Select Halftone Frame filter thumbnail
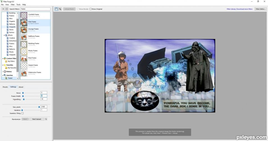Viewport: 268px width, 141px height. (x=24, y=37)
